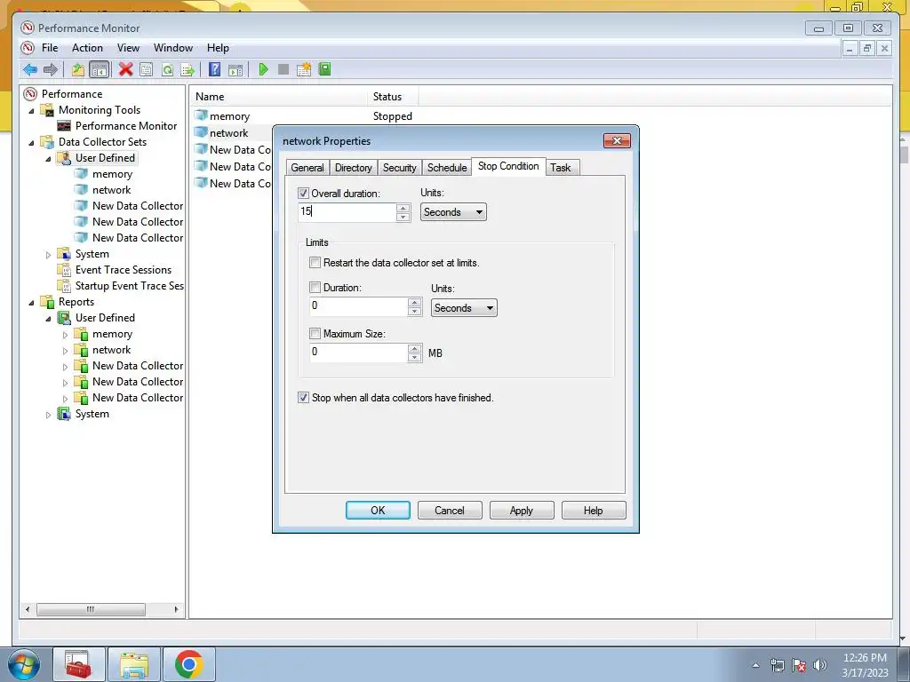Screen dimensions: 910x682
Task: Click the Up one level folder icon
Action: [78, 69]
